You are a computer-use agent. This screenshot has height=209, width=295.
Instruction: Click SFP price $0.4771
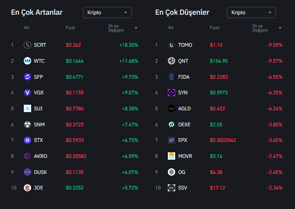coord(74,77)
